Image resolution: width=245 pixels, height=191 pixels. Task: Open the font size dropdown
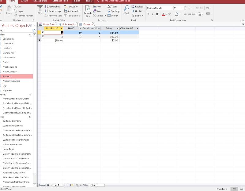point(183,8)
